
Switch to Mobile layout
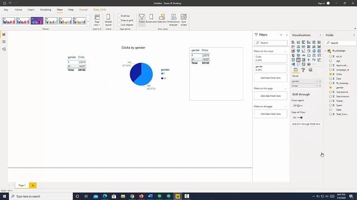(x=108, y=20)
